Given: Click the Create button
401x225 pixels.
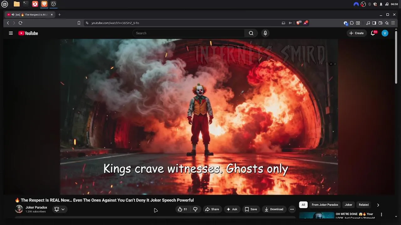Looking at the screenshot, I should (357, 33).
